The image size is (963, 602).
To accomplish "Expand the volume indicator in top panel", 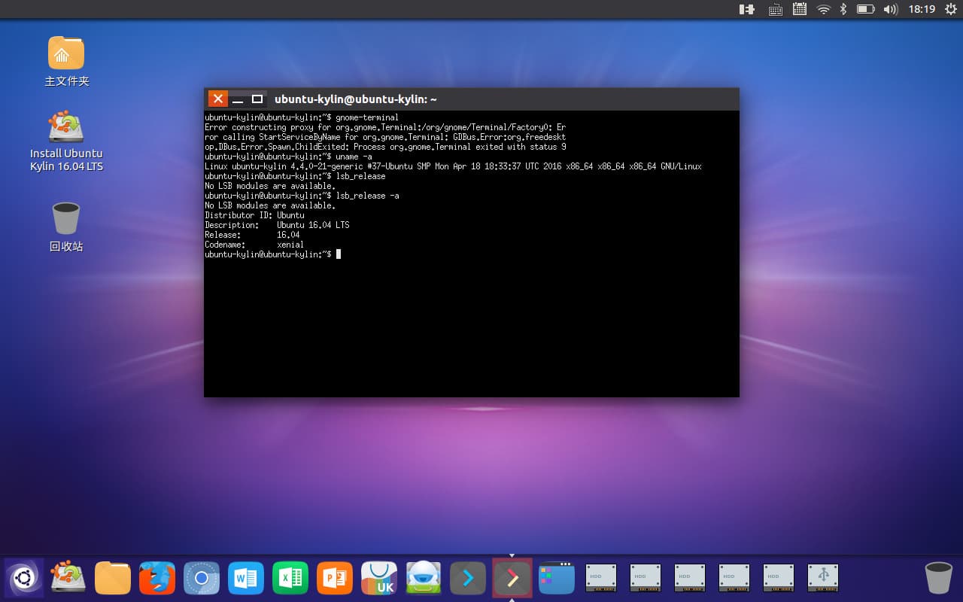I will pyautogui.click(x=890, y=9).
